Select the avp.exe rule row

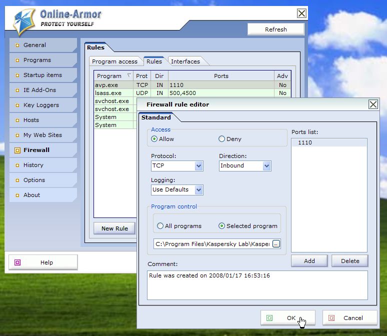click(x=192, y=85)
